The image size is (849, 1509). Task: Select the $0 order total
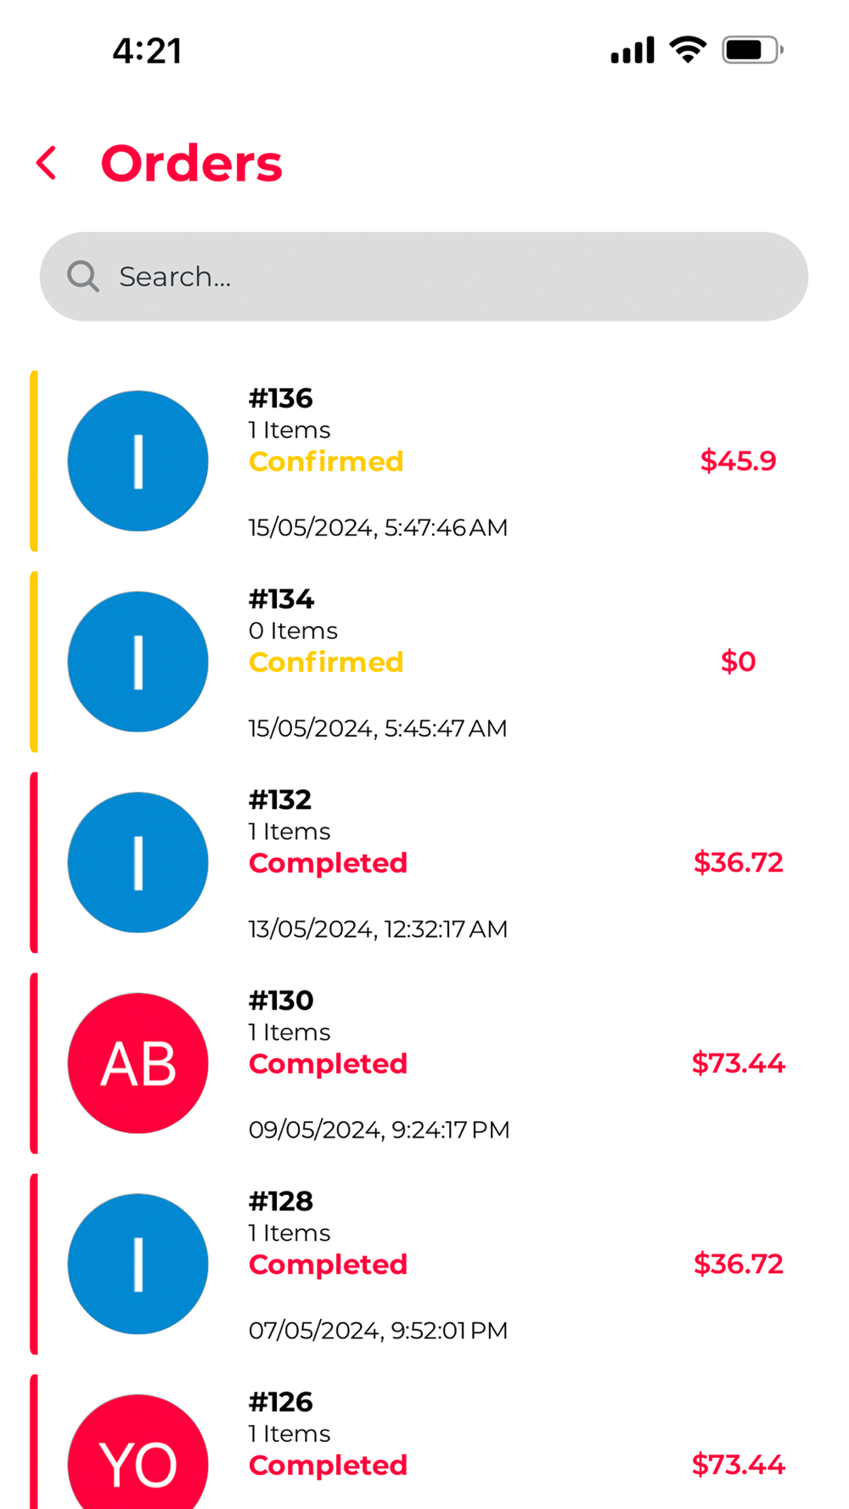point(738,662)
